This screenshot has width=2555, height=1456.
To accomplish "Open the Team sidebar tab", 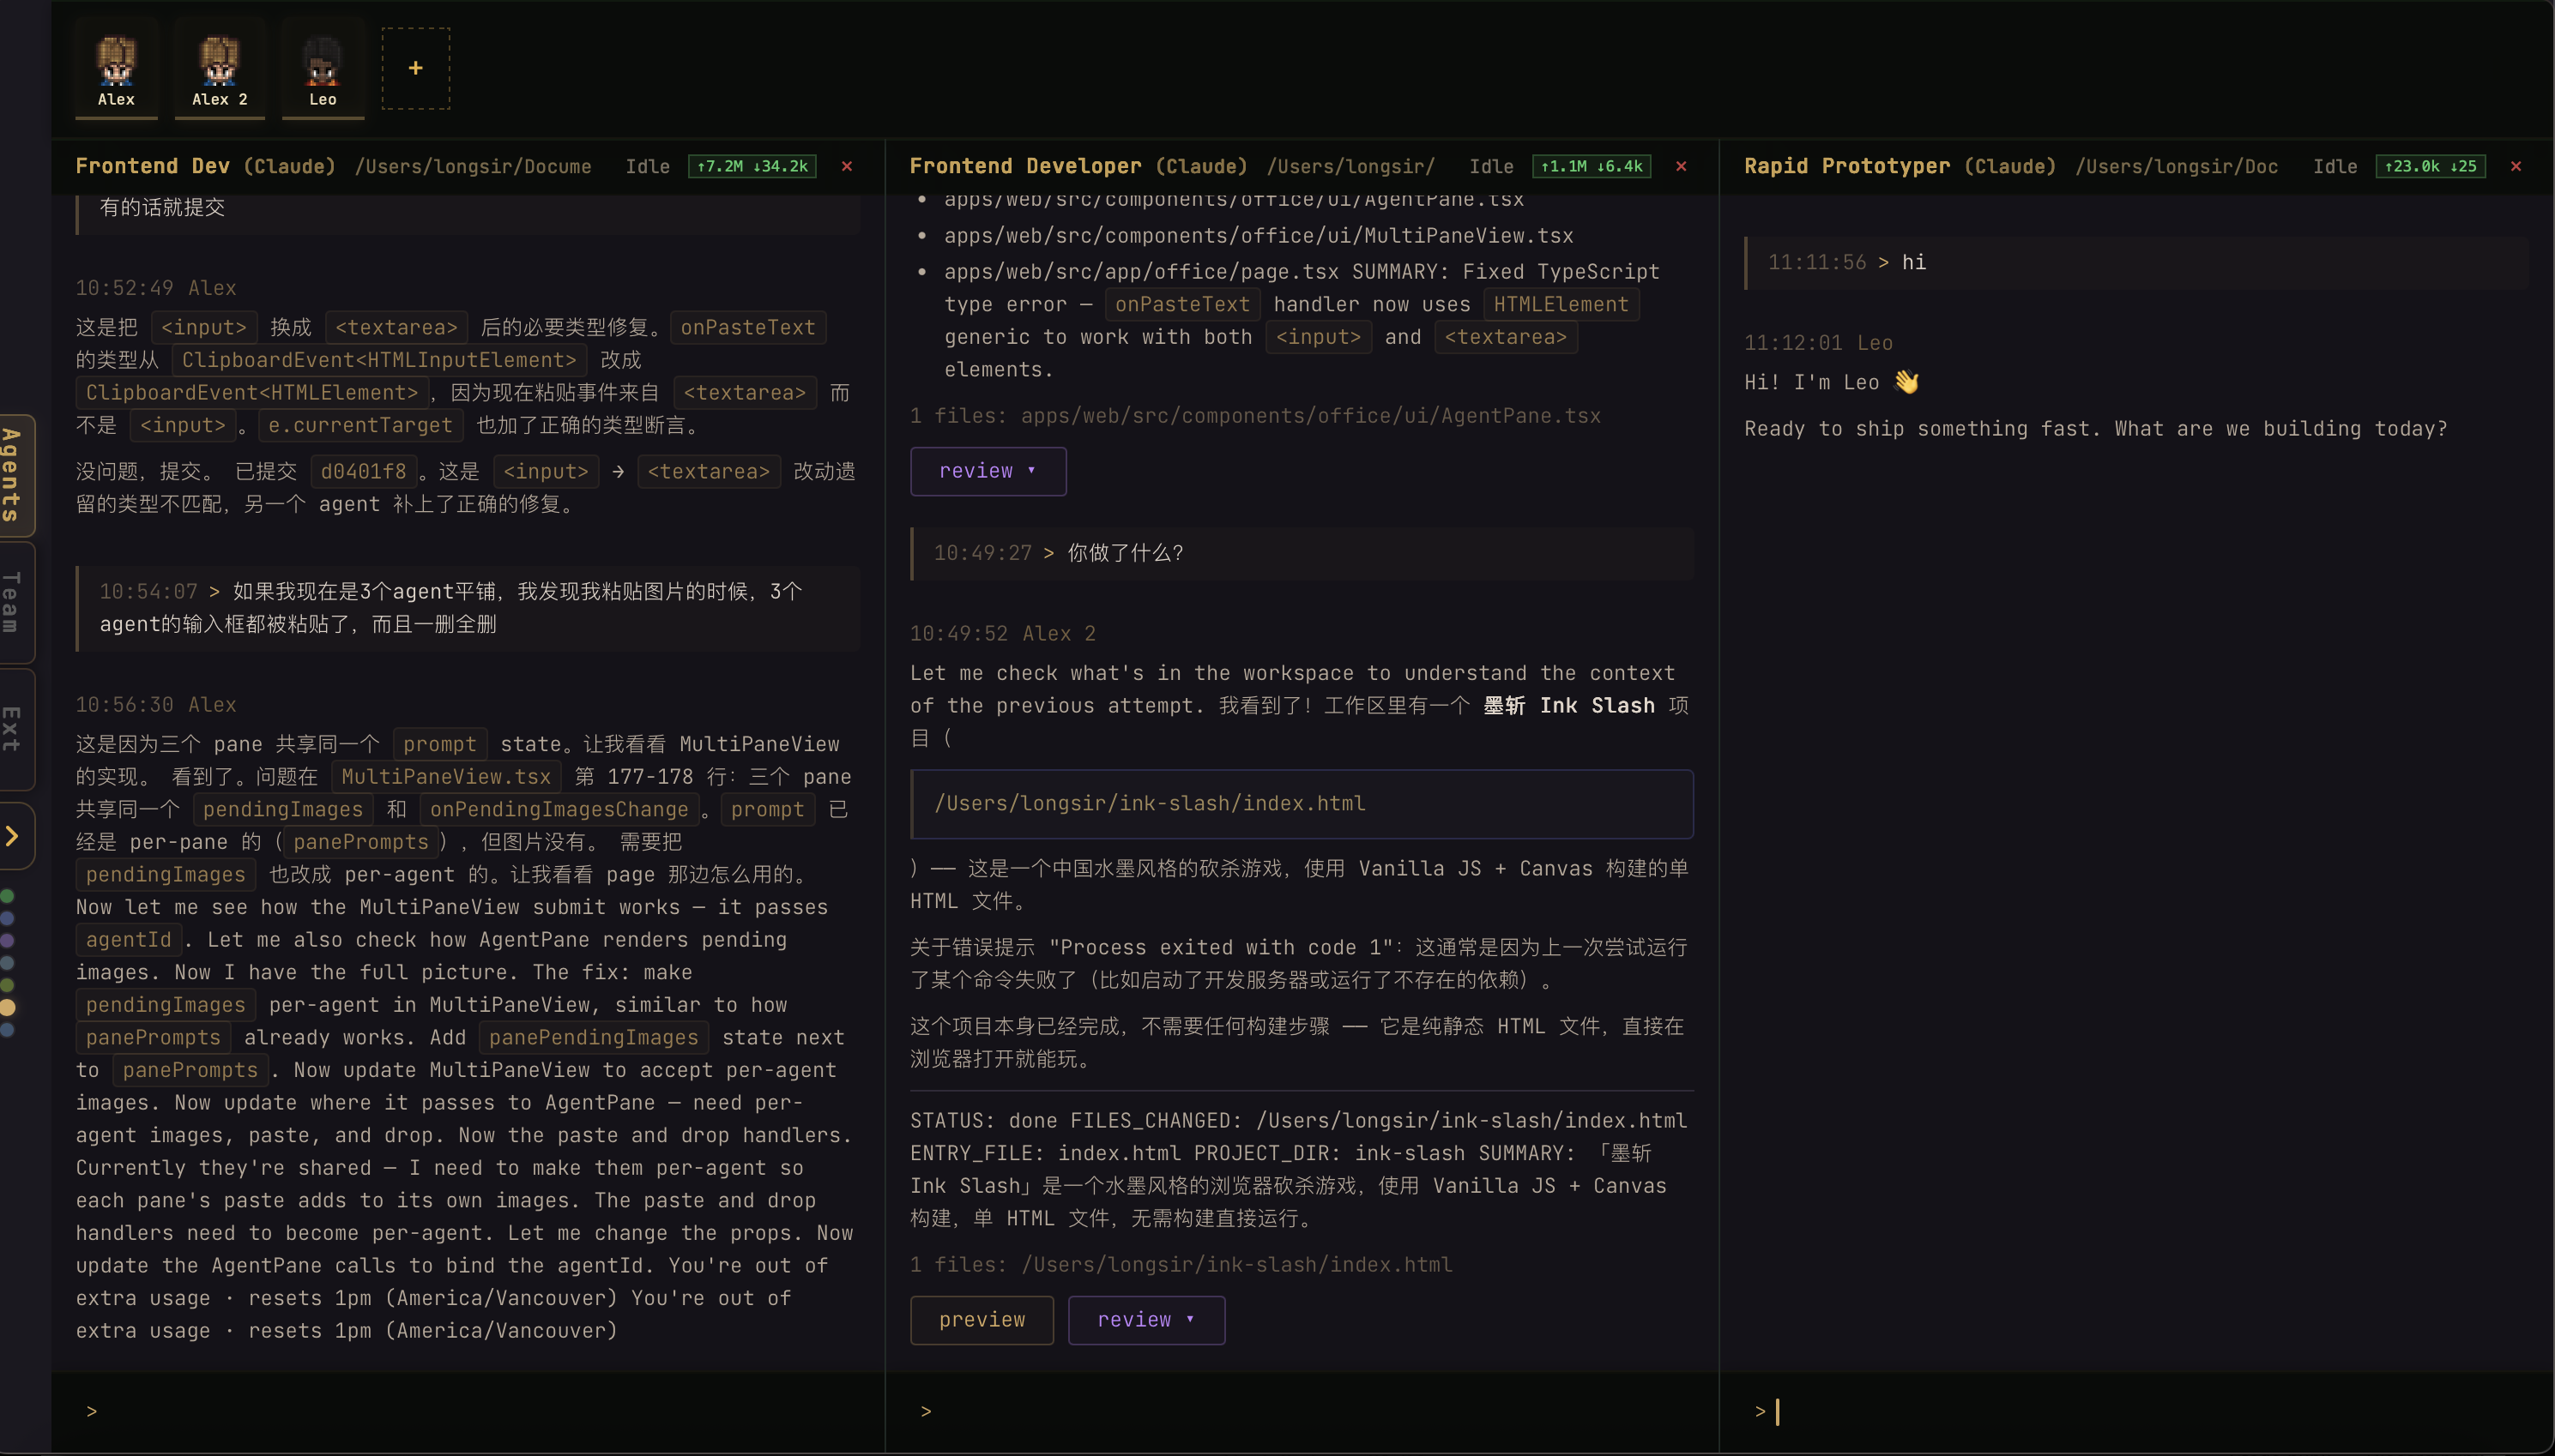I will click(14, 602).
